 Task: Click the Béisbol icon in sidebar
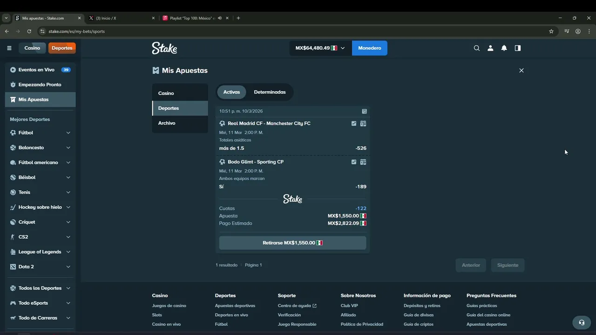[13, 177]
